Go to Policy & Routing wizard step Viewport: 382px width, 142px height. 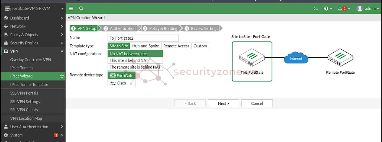tap(160, 28)
